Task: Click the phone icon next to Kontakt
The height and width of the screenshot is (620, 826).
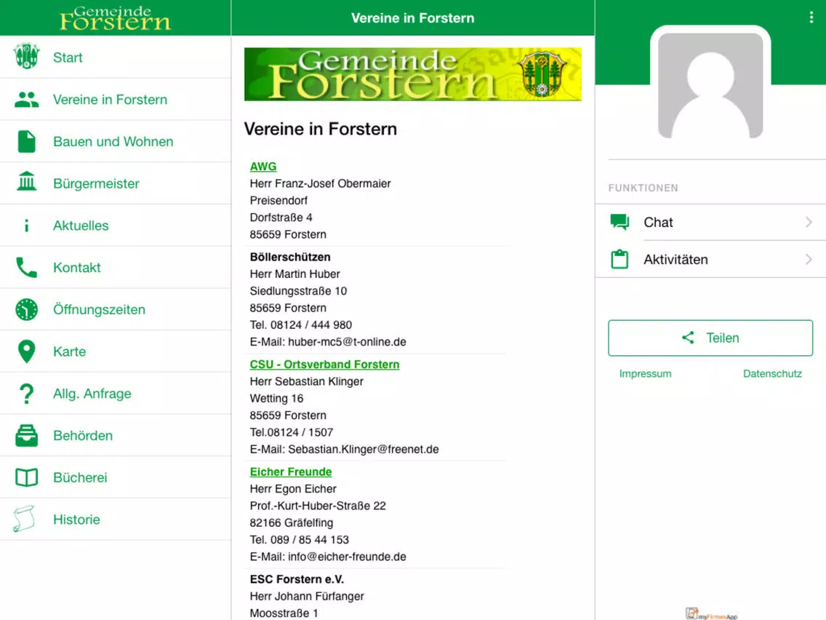Action: coord(26,267)
